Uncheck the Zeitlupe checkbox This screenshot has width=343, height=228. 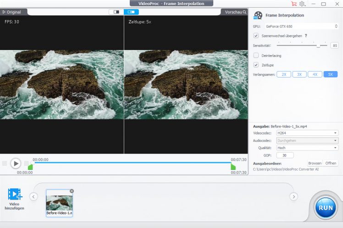256,65
